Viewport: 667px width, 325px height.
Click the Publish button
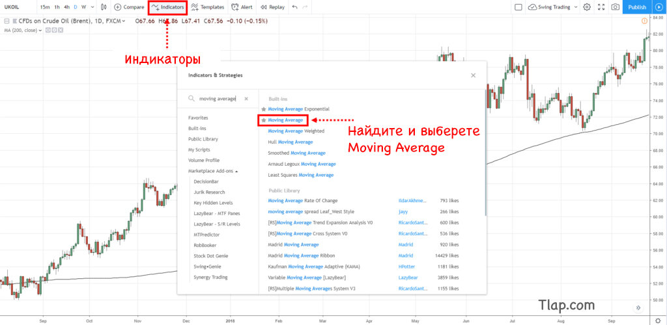pos(637,6)
